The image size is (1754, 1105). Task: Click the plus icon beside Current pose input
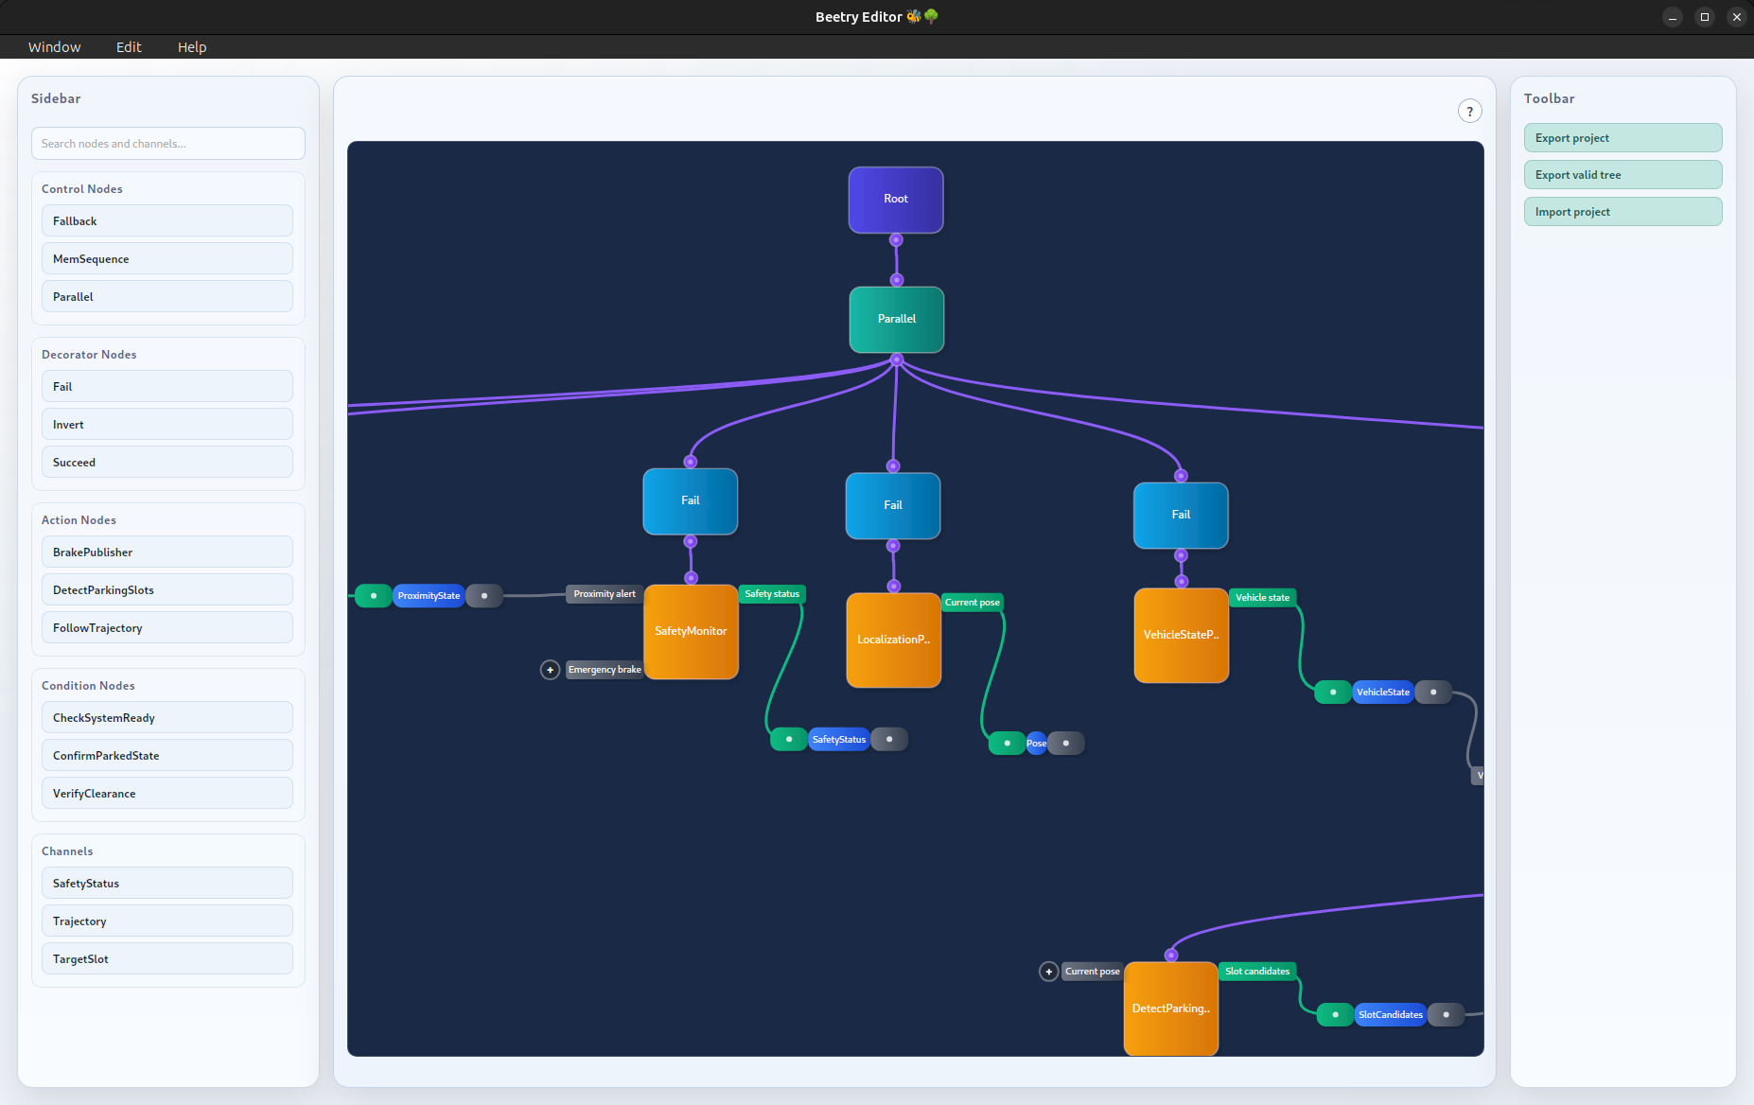1048,972
